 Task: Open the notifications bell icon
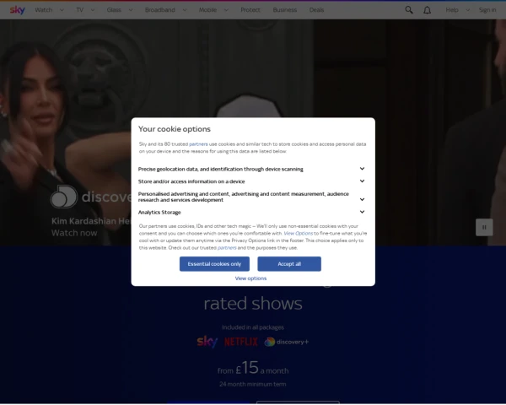[427, 10]
